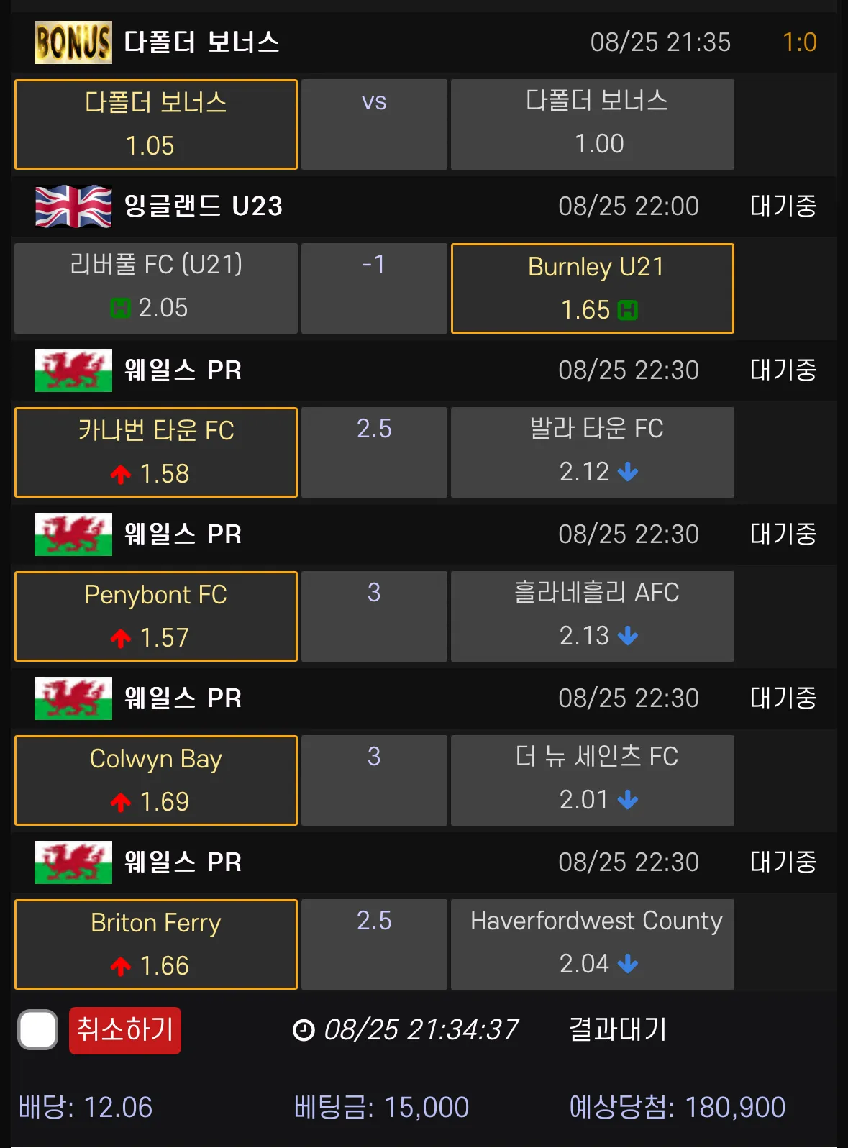Click the BONUS badge icon

pyautogui.click(x=73, y=42)
